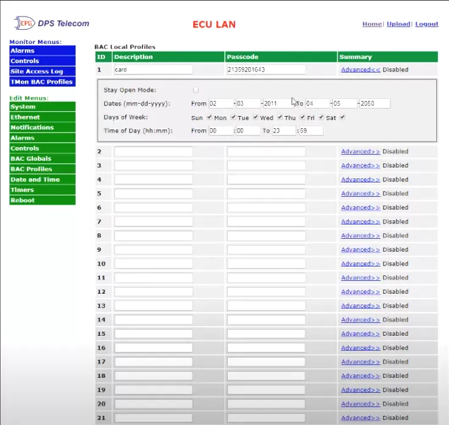Viewport: 449px width, 425px height.
Task: Uncheck the Wed day checkbox
Action: click(280, 117)
